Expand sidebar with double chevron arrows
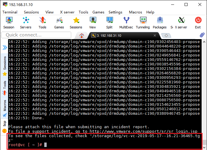 coord(5,48)
